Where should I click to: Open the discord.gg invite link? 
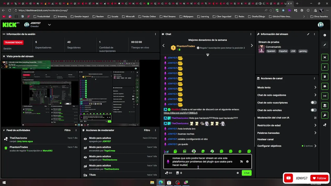click(180, 113)
